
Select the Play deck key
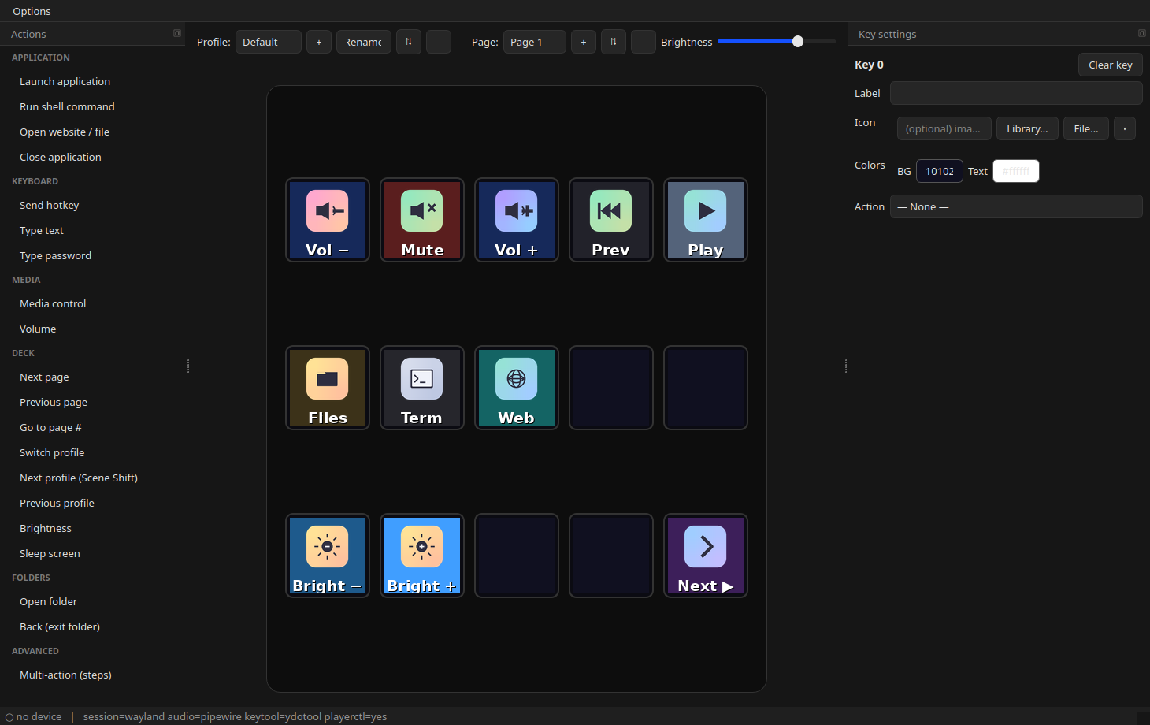click(x=706, y=220)
